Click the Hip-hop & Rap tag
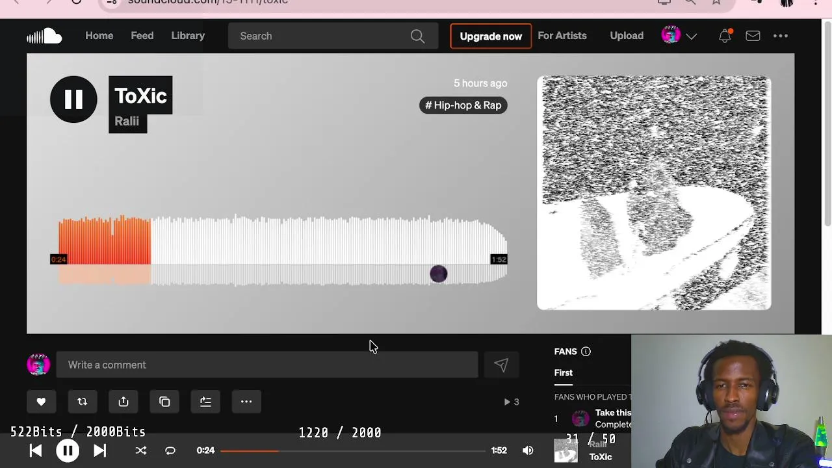 tap(463, 105)
